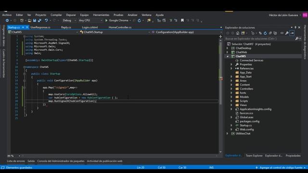Image resolution: width=308 pixels, height=173 pixels.
Task: Select Startup.cs in Solution Explorer
Action: [245, 125]
